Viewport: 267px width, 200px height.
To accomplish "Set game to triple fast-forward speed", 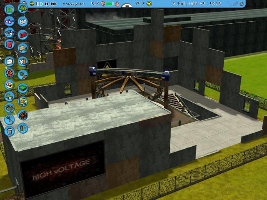I will point(53,4).
